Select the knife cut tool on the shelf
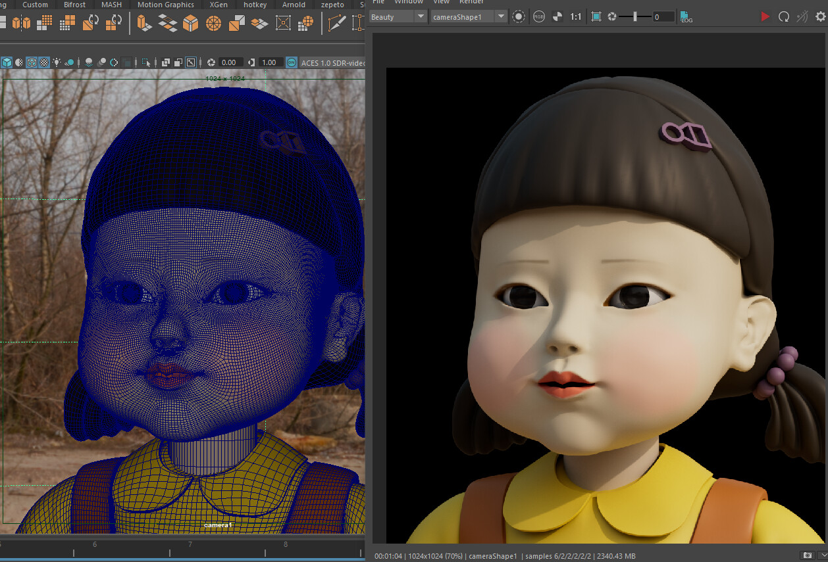The width and height of the screenshot is (828, 562). tap(337, 24)
